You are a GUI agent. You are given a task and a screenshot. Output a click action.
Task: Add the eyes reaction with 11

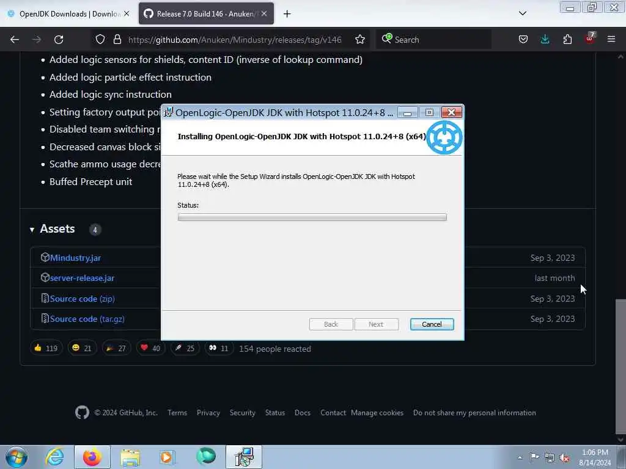click(219, 348)
